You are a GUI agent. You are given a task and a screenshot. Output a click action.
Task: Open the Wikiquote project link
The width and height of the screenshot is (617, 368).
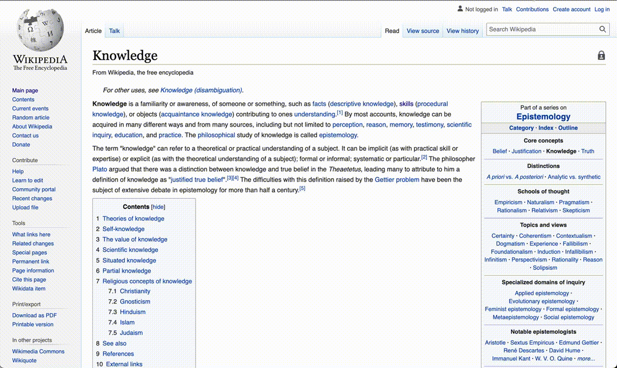[x=24, y=361]
